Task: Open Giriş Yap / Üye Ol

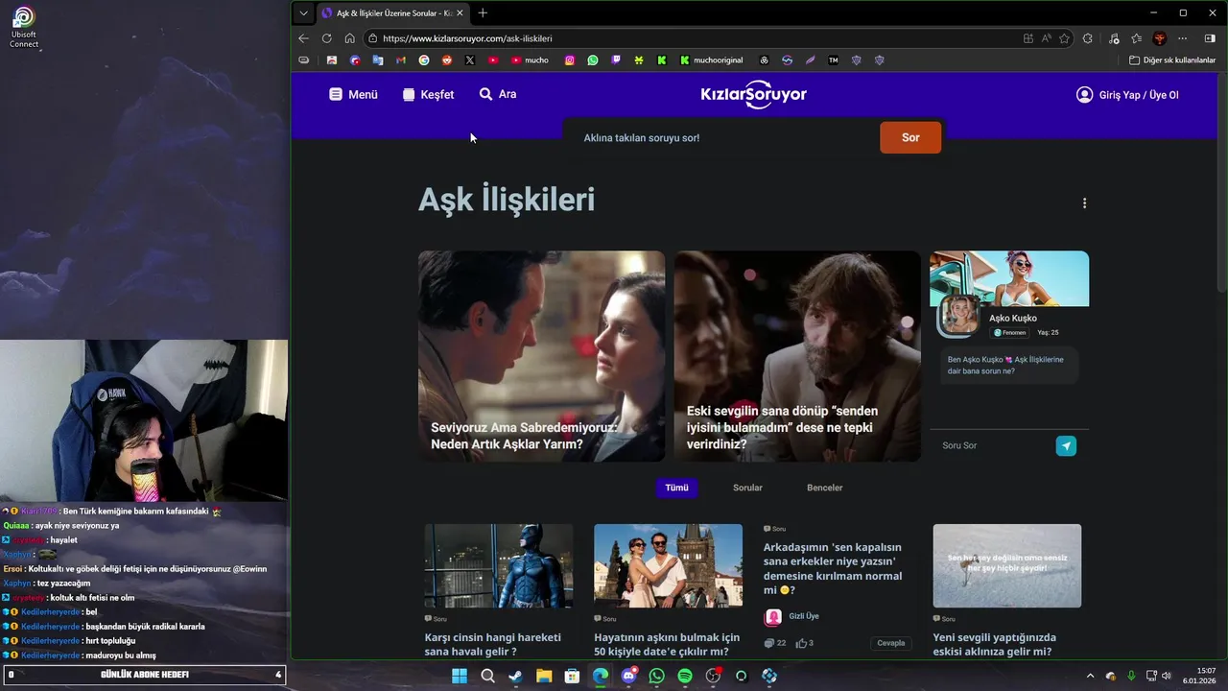Action: [1127, 95]
